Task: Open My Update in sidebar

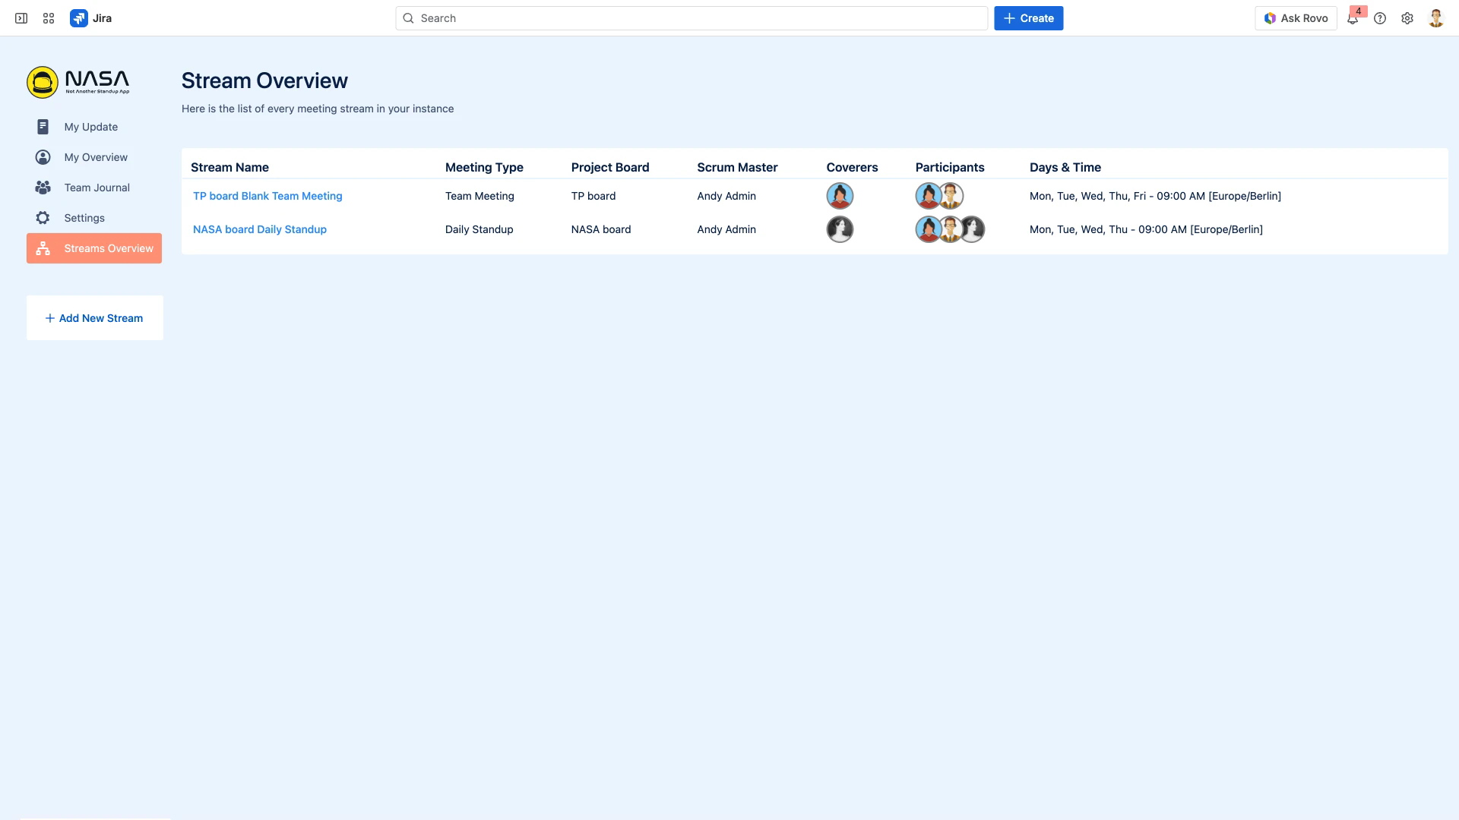Action: pos(90,127)
